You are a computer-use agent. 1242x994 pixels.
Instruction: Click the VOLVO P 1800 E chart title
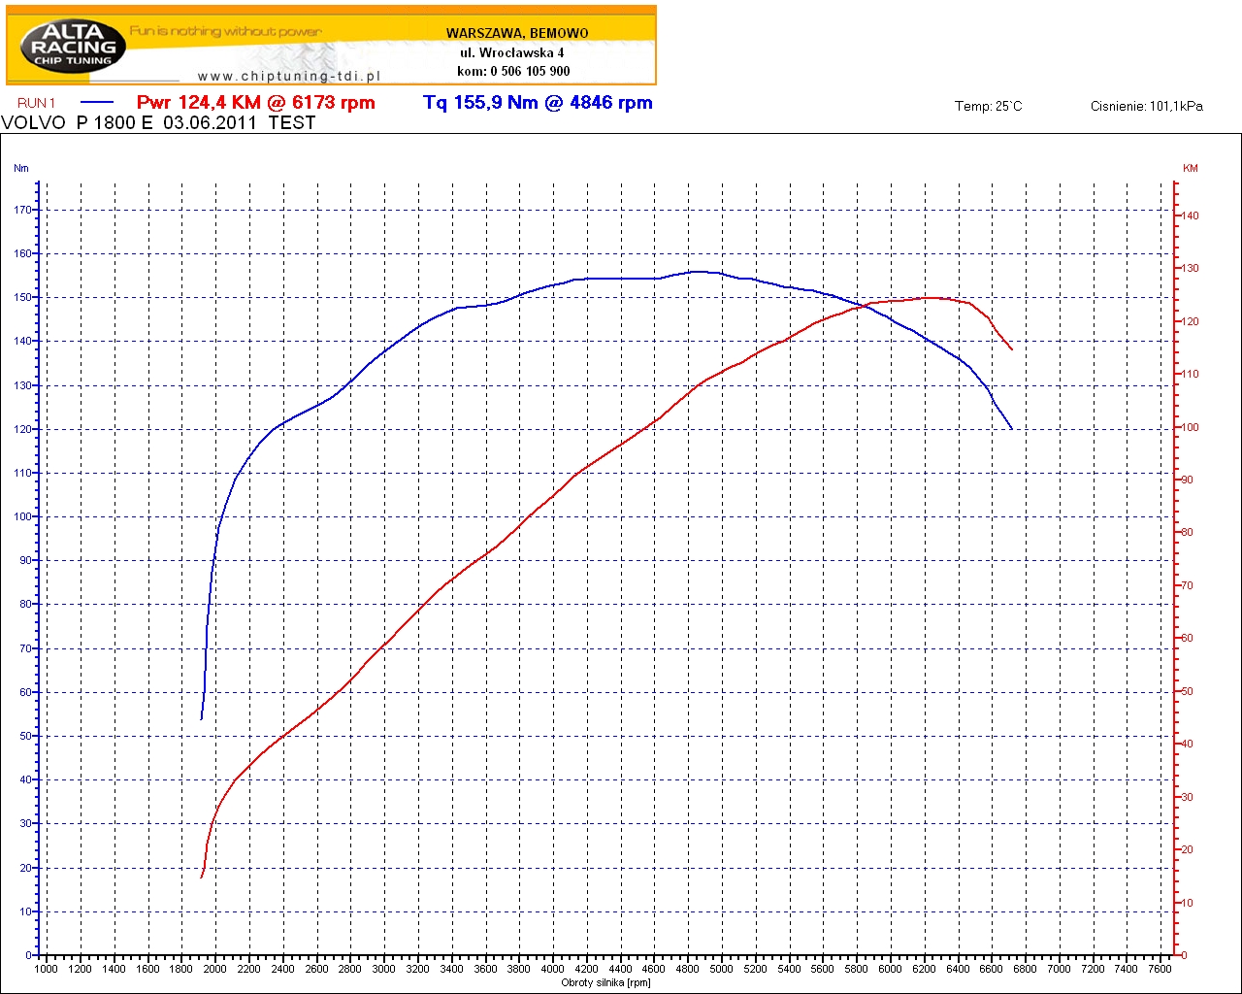point(158,123)
